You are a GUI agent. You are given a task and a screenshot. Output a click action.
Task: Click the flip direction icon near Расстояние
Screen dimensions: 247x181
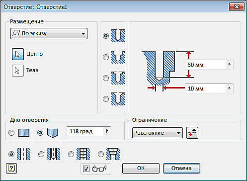(192, 133)
